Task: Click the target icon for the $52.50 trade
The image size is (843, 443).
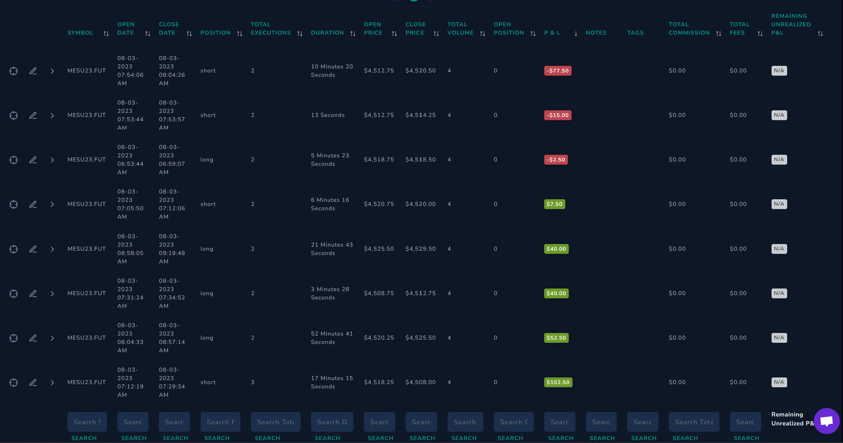Action: pos(13,338)
